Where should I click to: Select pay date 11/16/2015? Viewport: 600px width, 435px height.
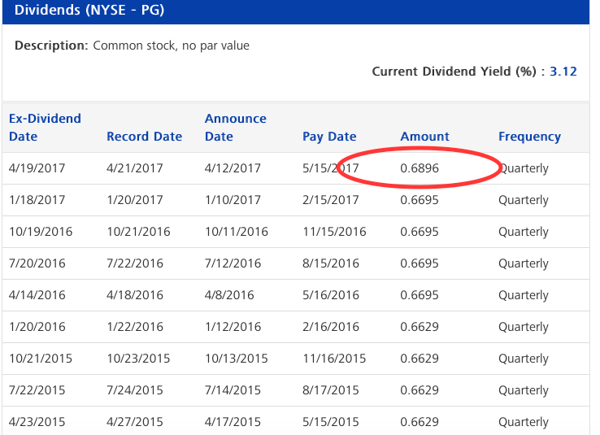pos(334,359)
